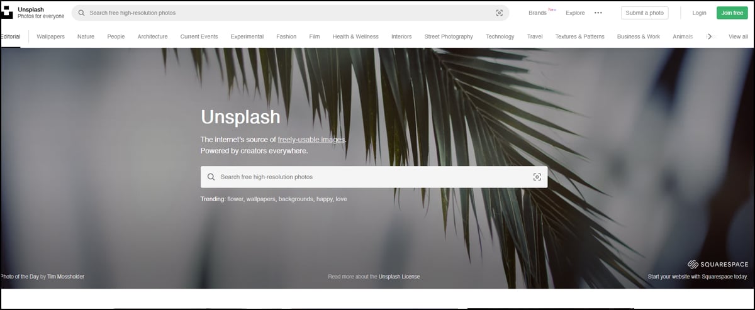Image resolution: width=755 pixels, height=310 pixels.
Task: Open visual search in the top search bar
Action: click(499, 13)
